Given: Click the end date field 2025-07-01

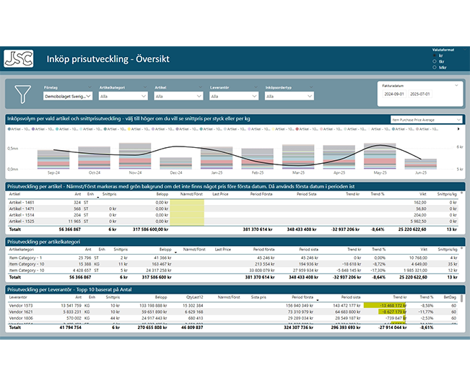Looking at the screenshot, I should [420, 94].
